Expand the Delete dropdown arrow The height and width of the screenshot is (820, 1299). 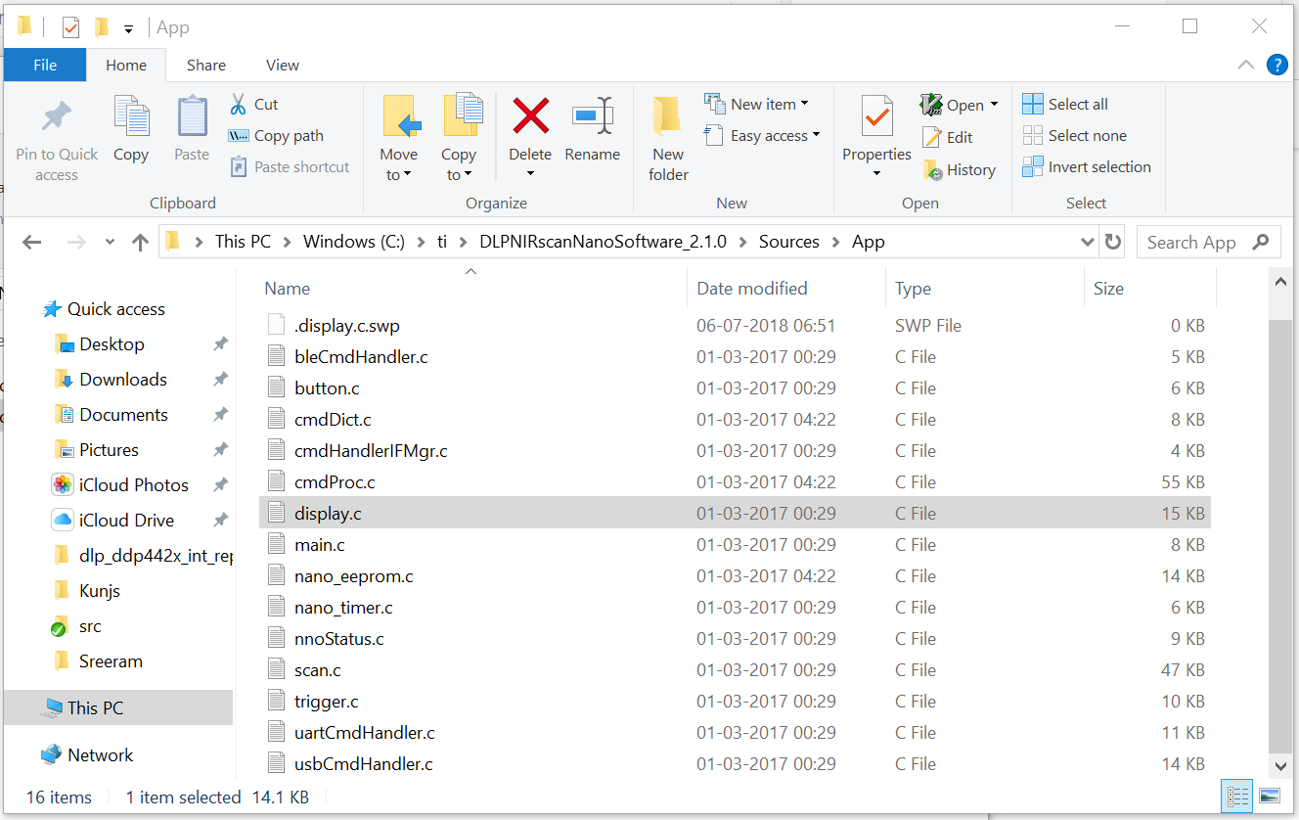pyautogui.click(x=530, y=174)
